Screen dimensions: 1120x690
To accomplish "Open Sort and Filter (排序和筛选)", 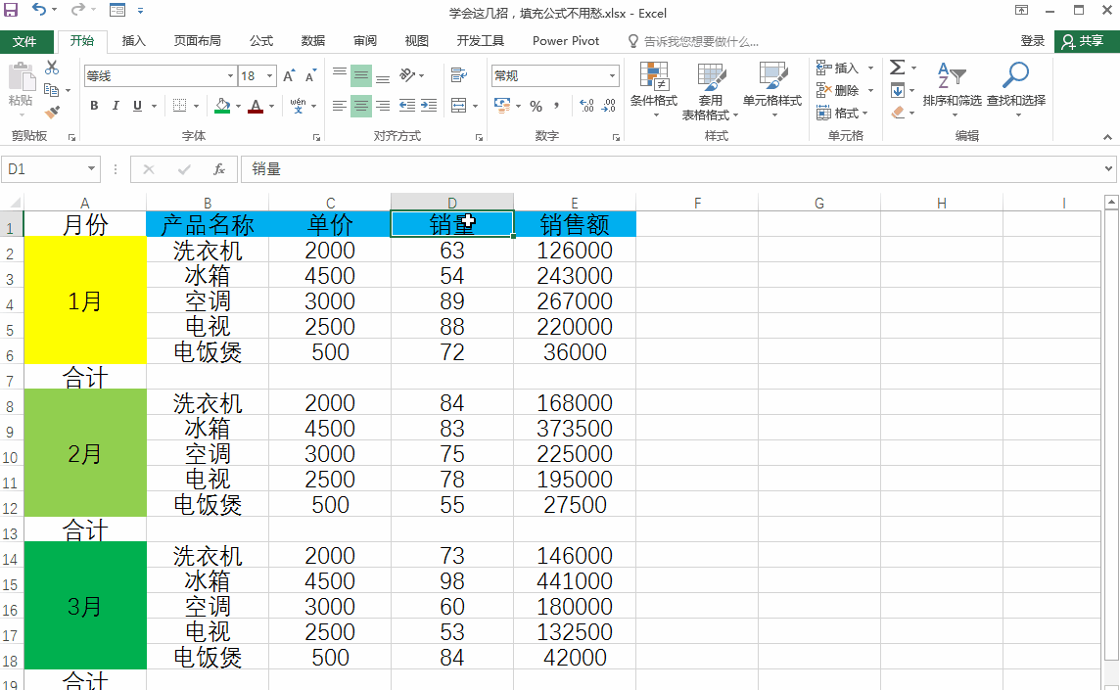I will pyautogui.click(x=953, y=88).
